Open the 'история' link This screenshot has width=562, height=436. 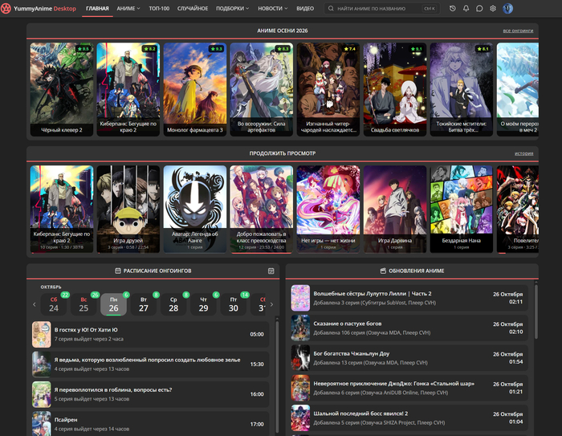pyautogui.click(x=523, y=153)
